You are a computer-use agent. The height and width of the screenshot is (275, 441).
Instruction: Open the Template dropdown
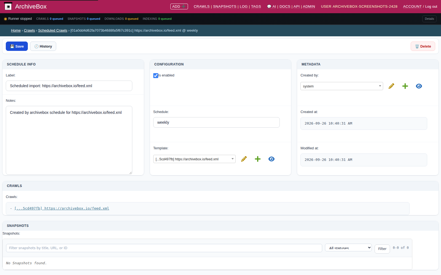[x=194, y=159]
